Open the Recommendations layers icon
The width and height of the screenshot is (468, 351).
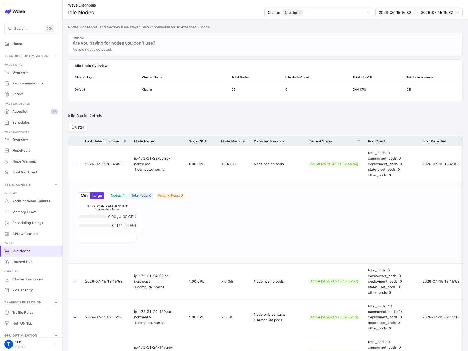point(7,83)
